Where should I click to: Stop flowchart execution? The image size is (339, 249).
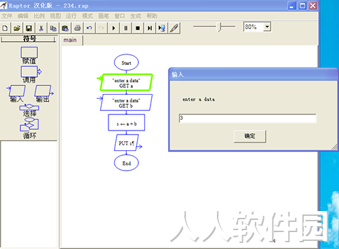click(138, 28)
